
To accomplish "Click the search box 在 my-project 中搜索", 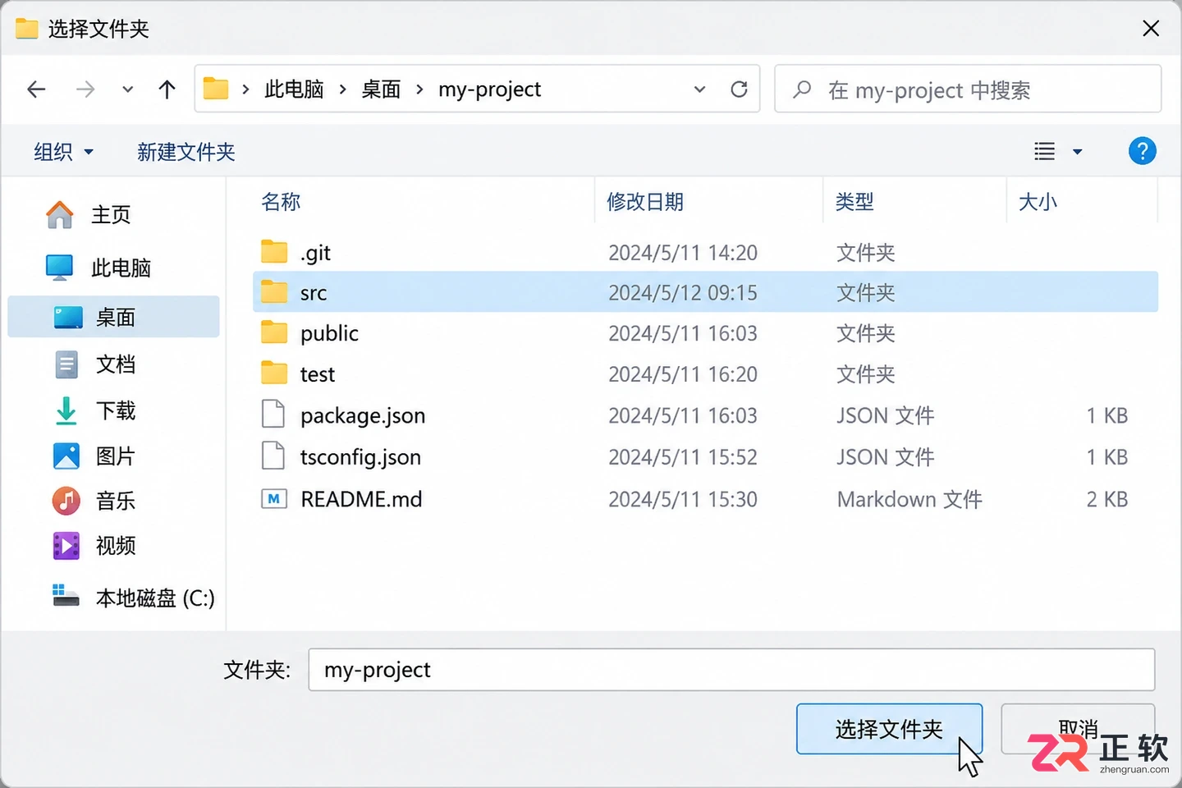I will pos(968,89).
